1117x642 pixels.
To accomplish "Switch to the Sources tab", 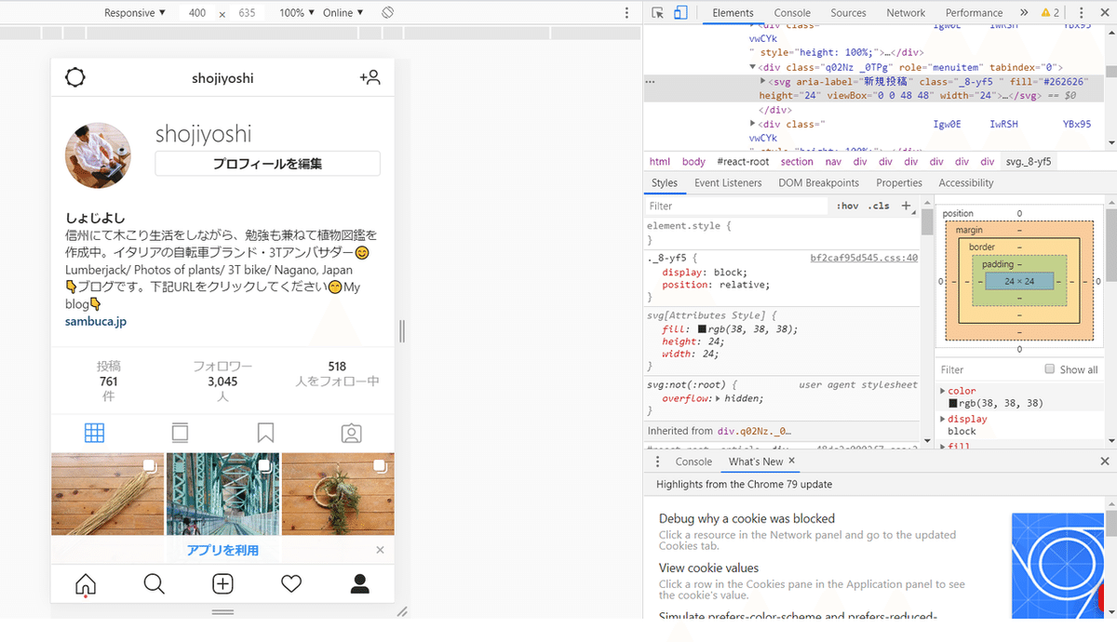I will 848,13.
